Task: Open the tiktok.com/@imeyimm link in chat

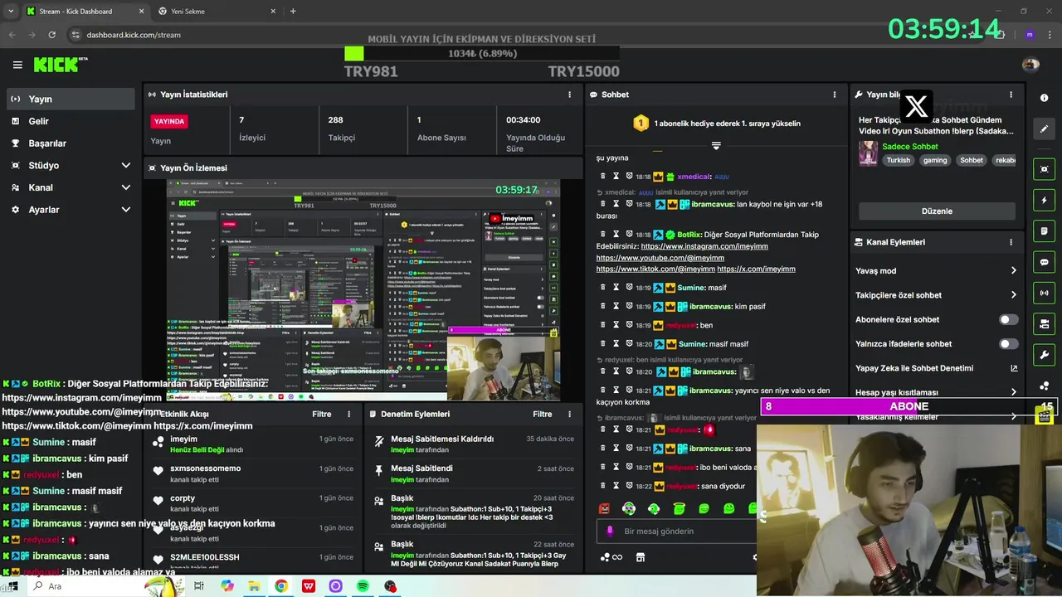Action: pyautogui.click(x=655, y=269)
